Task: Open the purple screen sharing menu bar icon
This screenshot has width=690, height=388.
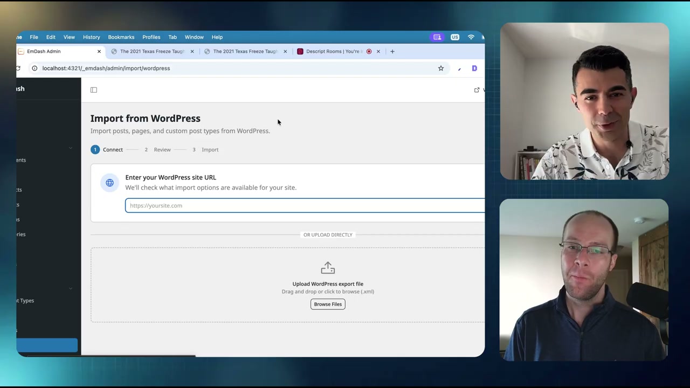Action: 437,37
